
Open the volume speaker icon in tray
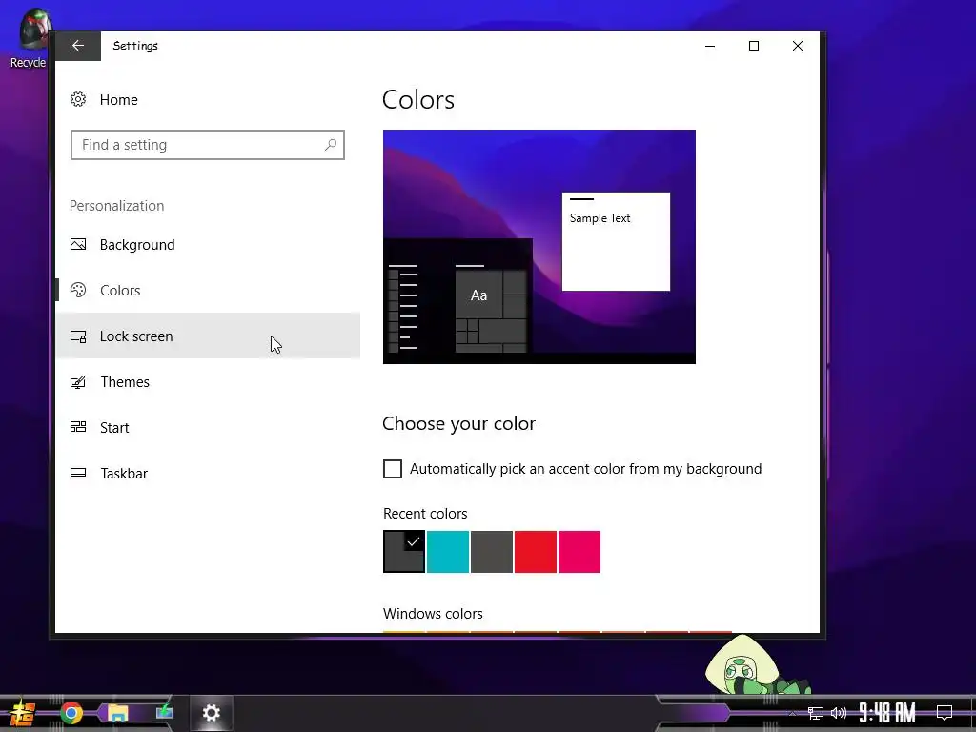tap(839, 713)
